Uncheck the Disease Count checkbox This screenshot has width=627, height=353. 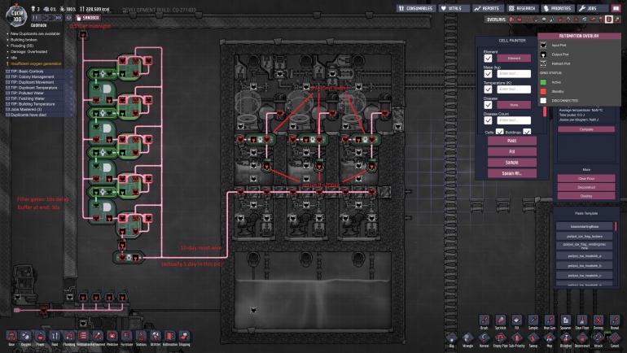coord(489,120)
